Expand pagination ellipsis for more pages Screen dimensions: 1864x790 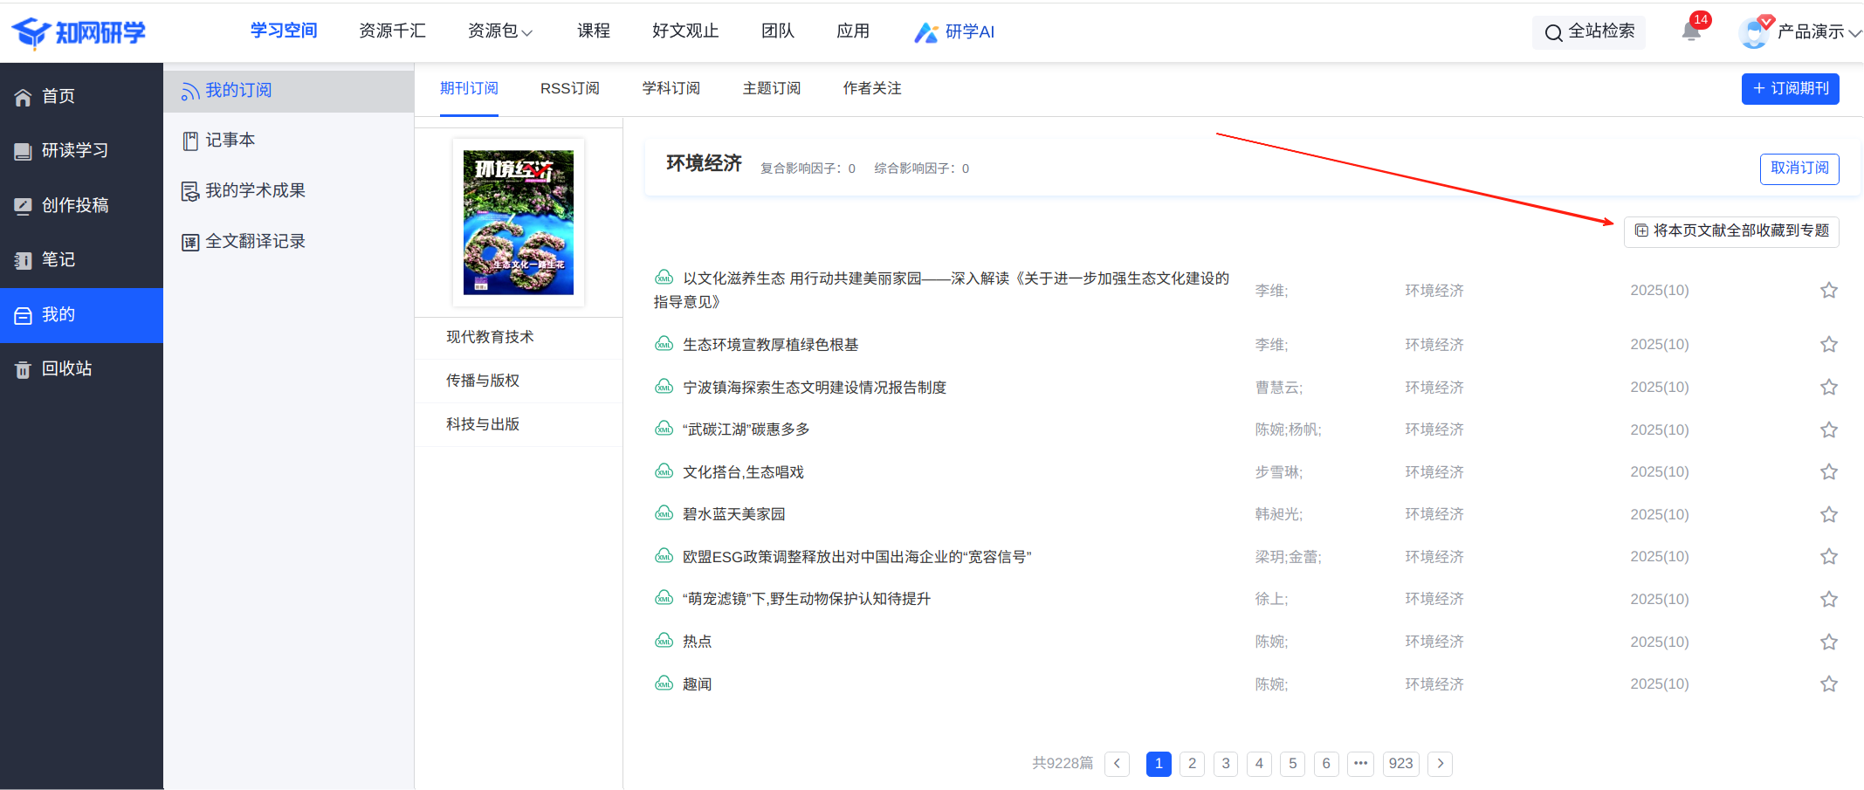point(1360,764)
